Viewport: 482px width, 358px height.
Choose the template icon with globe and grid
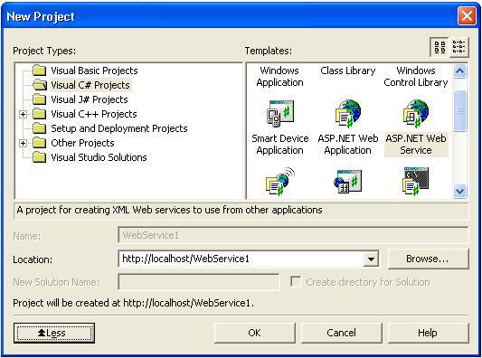[x=348, y=182]
